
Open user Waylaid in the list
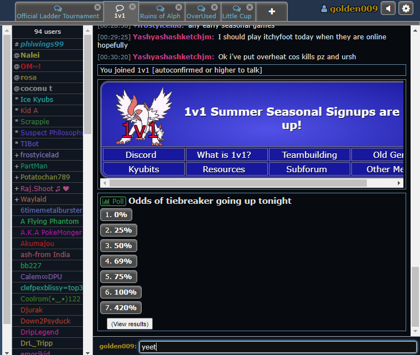[48, 199]
